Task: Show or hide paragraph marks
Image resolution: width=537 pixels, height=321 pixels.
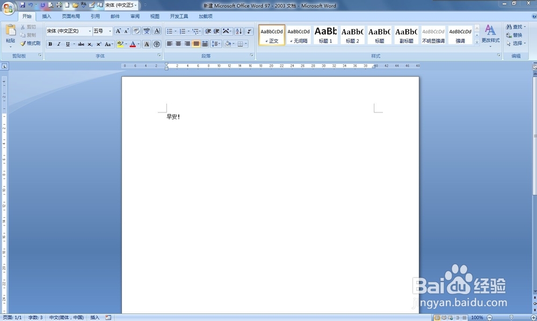Action: coord(249,31)
